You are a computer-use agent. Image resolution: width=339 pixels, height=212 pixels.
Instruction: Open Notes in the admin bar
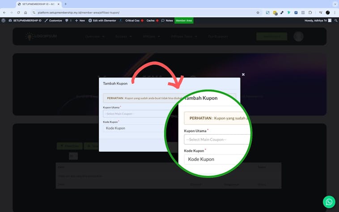(167, 21)
